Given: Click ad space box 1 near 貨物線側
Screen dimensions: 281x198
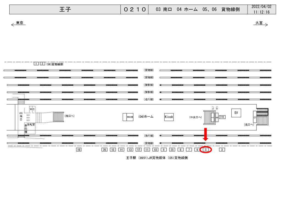Looking at the screenshot, I should (x=36, y=64).
